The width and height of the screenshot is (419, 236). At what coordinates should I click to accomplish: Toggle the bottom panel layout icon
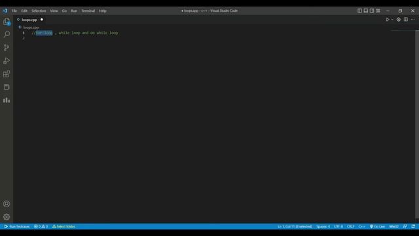click(x=366, y=10)
